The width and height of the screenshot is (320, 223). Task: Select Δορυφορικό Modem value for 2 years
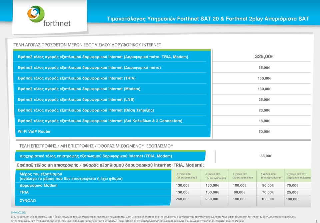[x=212, y=185]
